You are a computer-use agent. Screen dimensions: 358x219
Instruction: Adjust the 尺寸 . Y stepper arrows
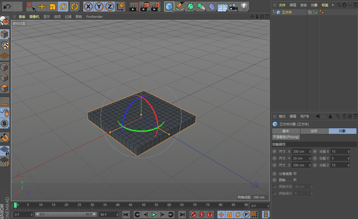click(x=310, y=158)
